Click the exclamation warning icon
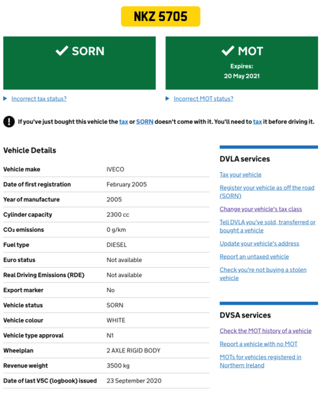Screen dimensions: 322x393 [x=9, y=122]
